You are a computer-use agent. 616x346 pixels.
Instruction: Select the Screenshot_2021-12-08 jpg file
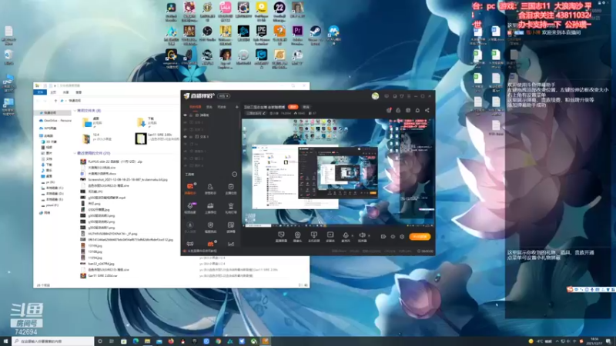click(x=124, y=180)
